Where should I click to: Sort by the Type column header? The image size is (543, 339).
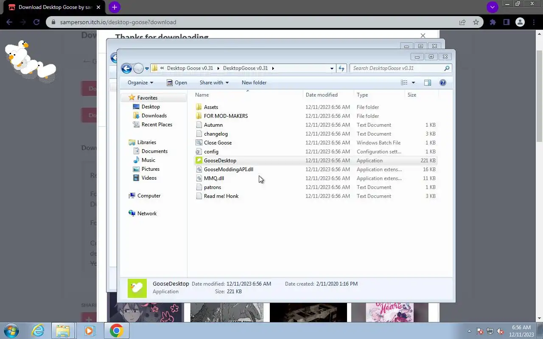(379, 95)
